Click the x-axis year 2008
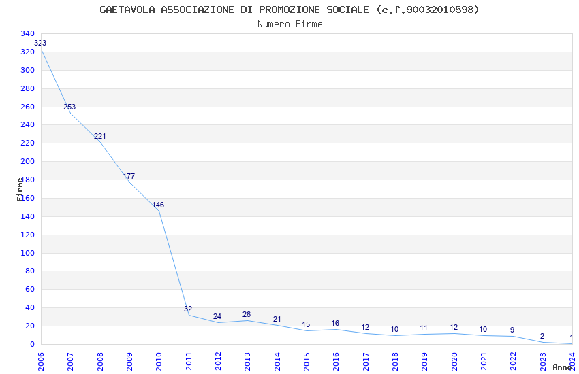The height and width of the screenshot is (374, 579). [100, 362]
